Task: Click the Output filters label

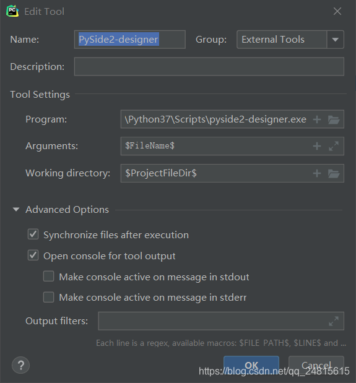Action: coord(57,321)
